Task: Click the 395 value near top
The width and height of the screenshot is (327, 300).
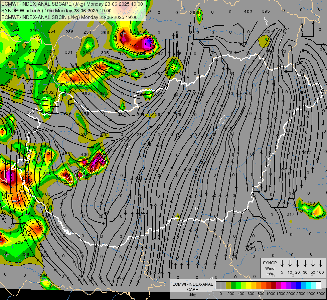Action: point(266,11)
